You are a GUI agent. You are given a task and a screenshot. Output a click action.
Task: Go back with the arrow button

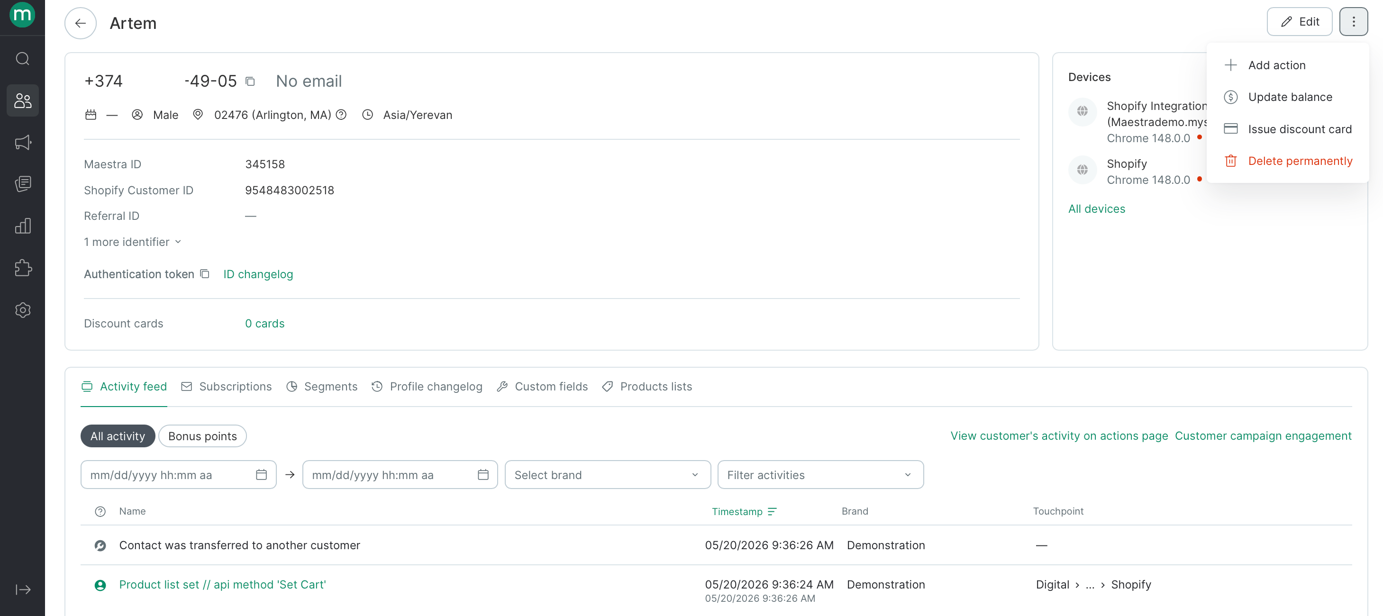click(x=81, y=23)
